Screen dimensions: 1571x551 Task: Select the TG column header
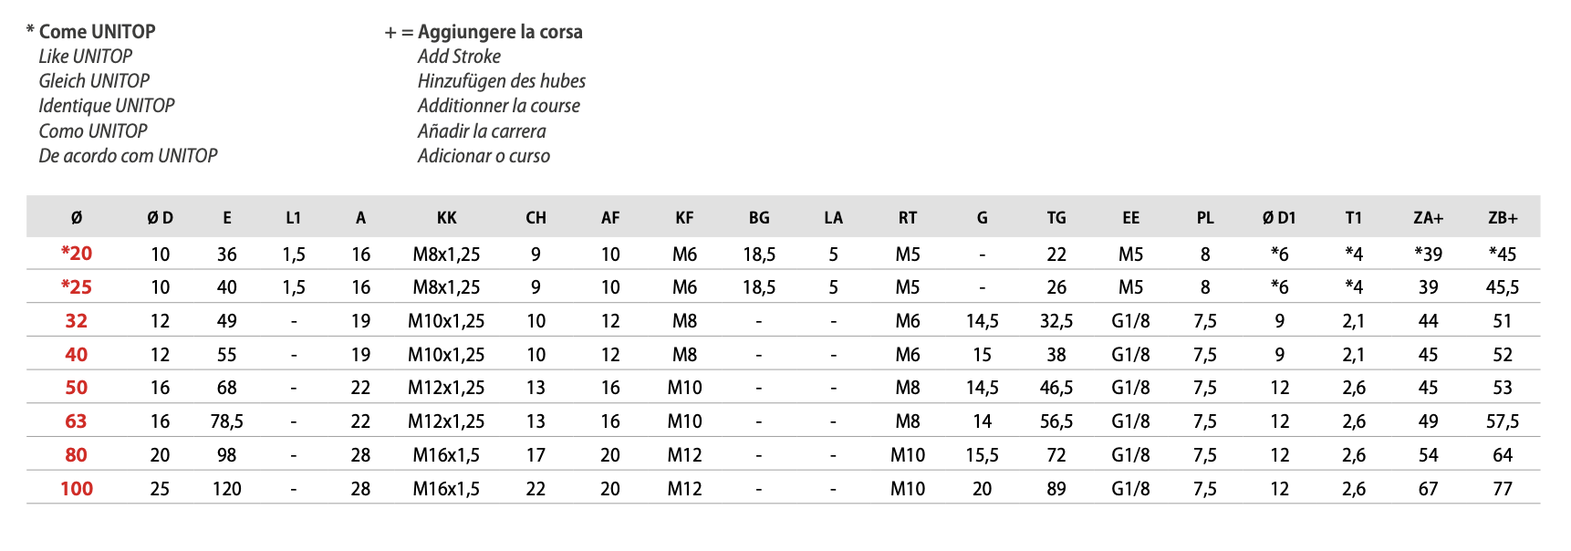point(1056,218)
